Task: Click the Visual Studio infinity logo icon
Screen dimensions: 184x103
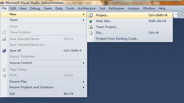Action: pos(2,3)
